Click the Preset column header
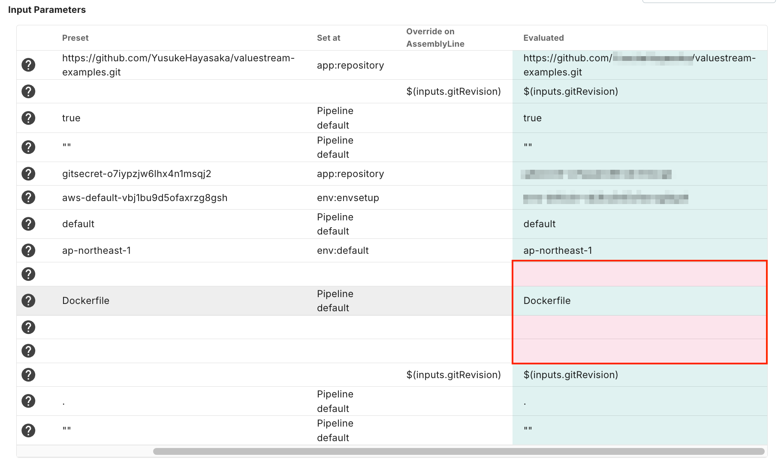The width and height of the screenshot is (778, 463). tap(75, 38)
